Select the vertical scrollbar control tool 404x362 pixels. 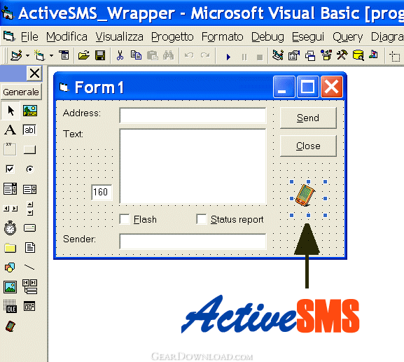pyautogui.click(x=30, y=209)
